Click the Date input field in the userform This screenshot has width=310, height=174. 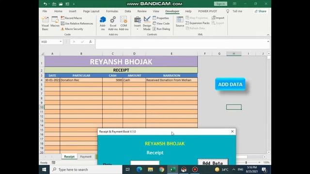[x=145, y=163]
